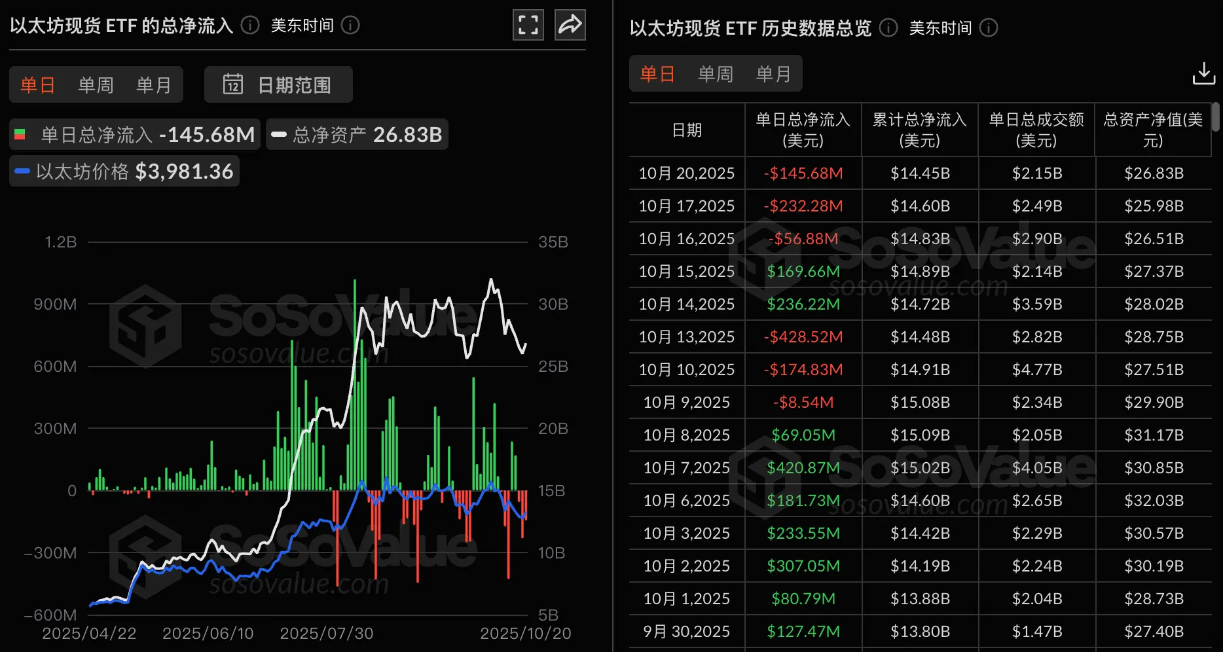Select the 单月 tab in the history panel
Image resolution: width=1223 pixels, height=652 pixels.
pos(774,73)
